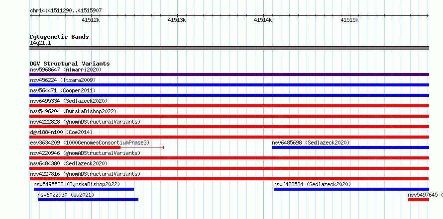Viewport: 443px width, 219px height.
Task: Click the nsv564471 (Cooper2011) label
Action: [x=63, y=90]
